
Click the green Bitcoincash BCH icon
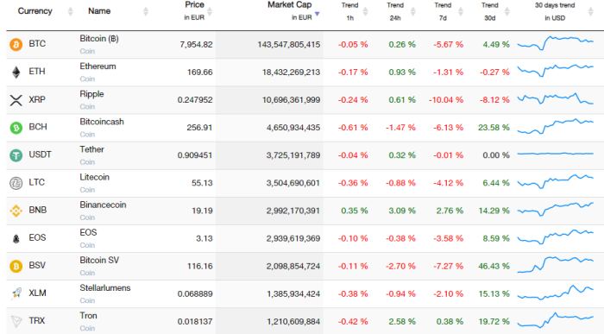16,128
